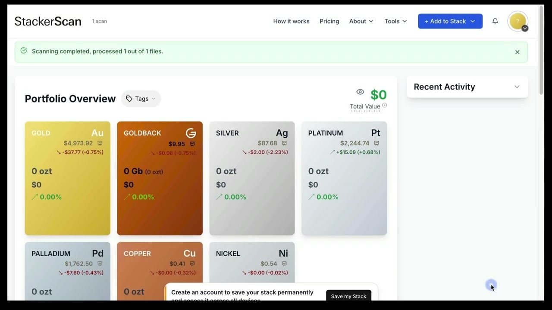The image size is (552, 310).
Task: Click the silver price $87.68
Action: click(x=267, y=143)
